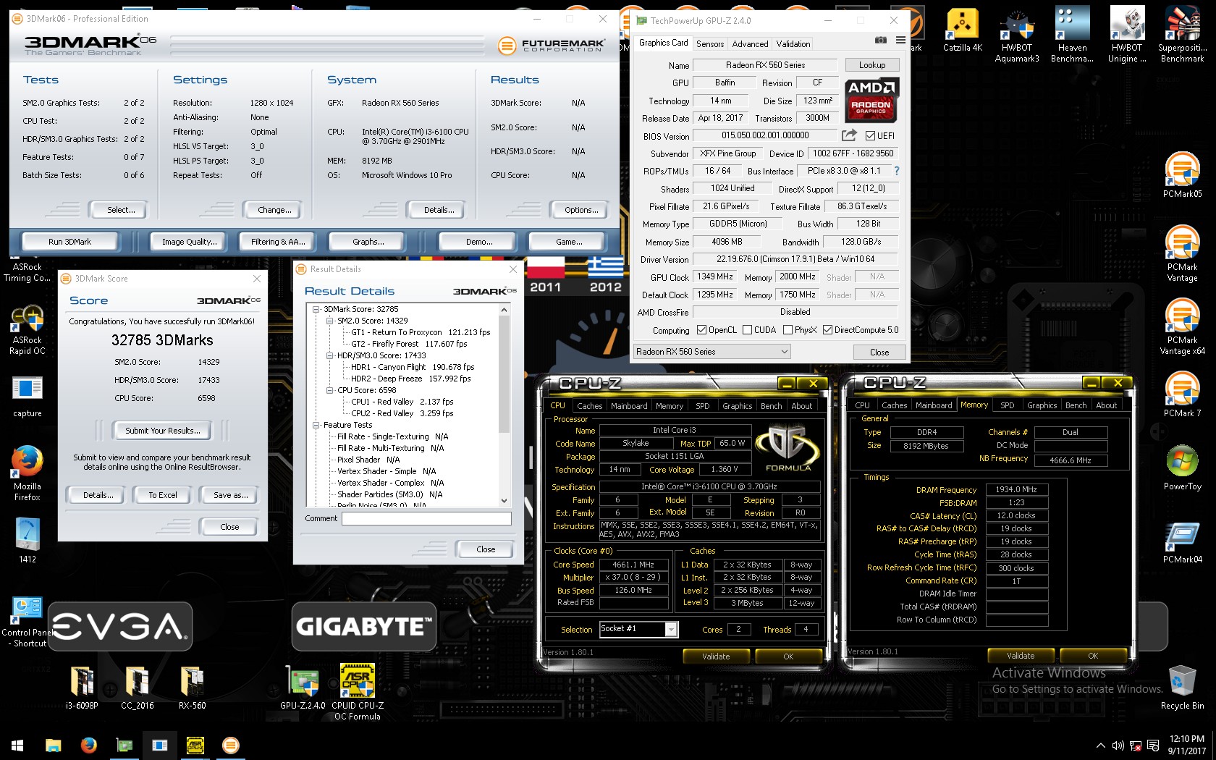
Task: Open Bench tab in left CPU-Z
Action: coord(771,406)
